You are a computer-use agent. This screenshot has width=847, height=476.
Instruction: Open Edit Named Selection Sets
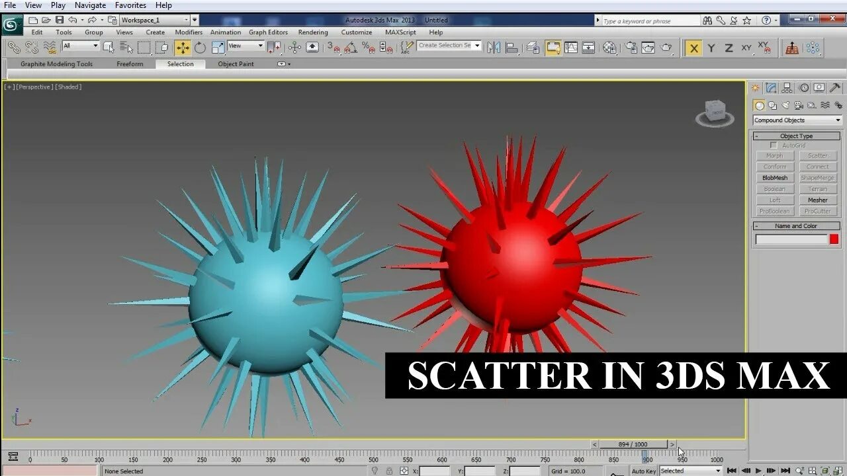coord(408,48)
